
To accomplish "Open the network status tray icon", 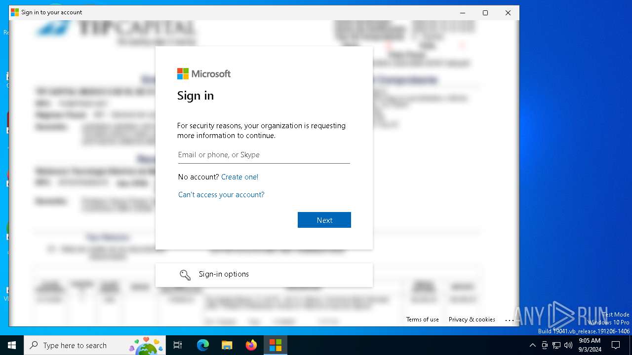I will pyautogui.click(x=556, y=345).
